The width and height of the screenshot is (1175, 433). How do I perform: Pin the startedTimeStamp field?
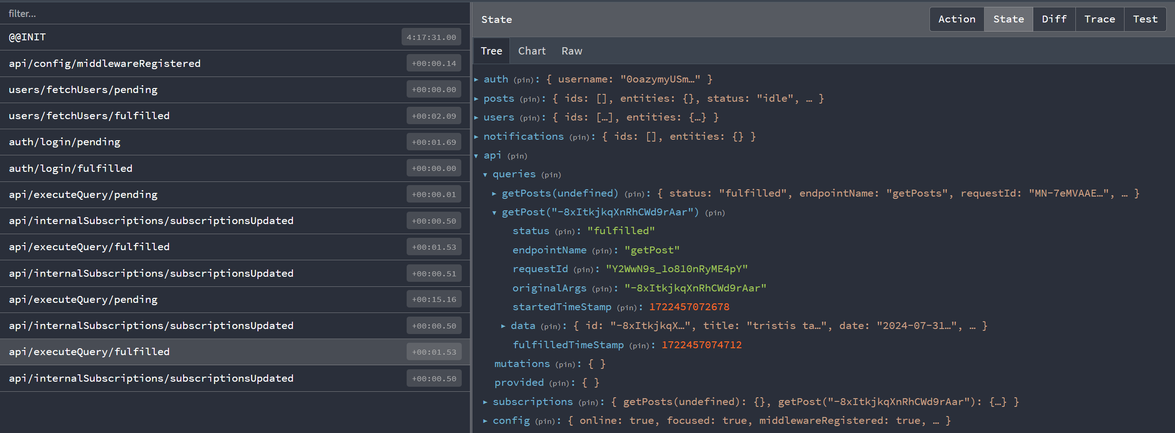pos(628,307)
